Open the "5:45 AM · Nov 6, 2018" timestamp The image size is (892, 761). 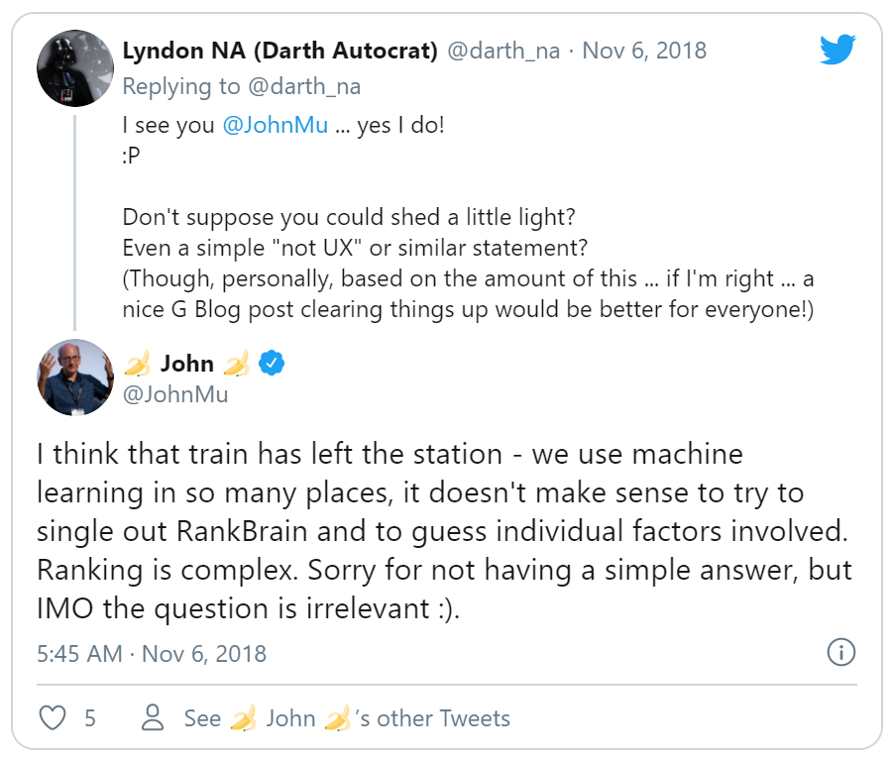coord(152,654)
